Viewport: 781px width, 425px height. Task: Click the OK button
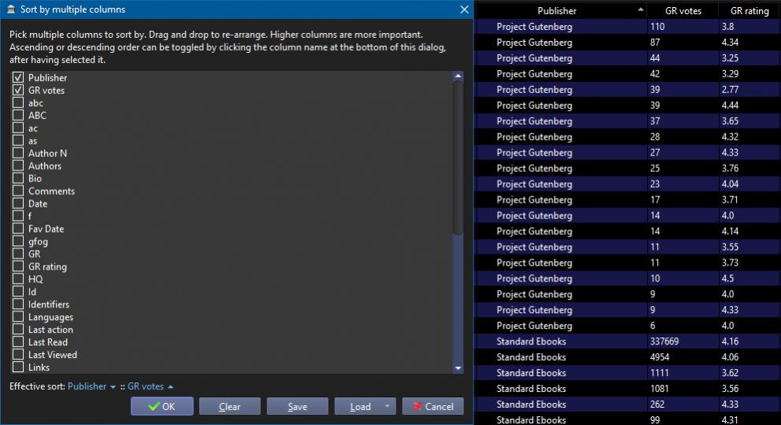tap(162, 406)
